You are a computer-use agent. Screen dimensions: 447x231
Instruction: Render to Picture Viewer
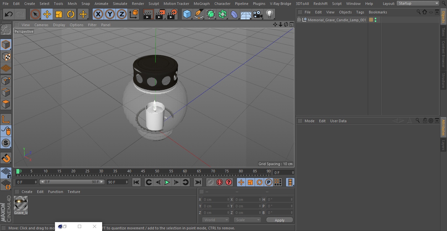(160, 14)
